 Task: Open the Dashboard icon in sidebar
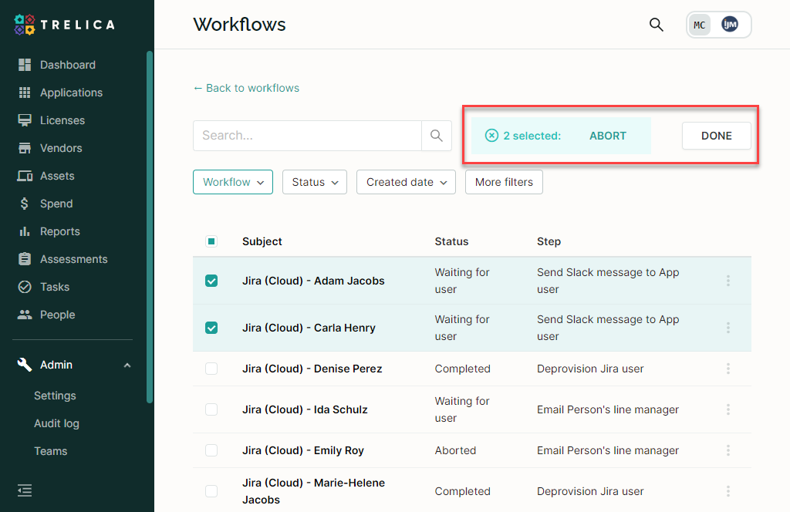(x=25, y=65)
